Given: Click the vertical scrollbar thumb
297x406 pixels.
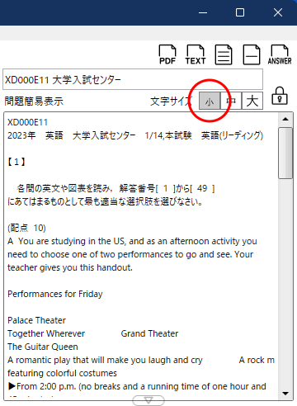Looking at the screenshot, I should pyautogui.click(x=285, y=153).
